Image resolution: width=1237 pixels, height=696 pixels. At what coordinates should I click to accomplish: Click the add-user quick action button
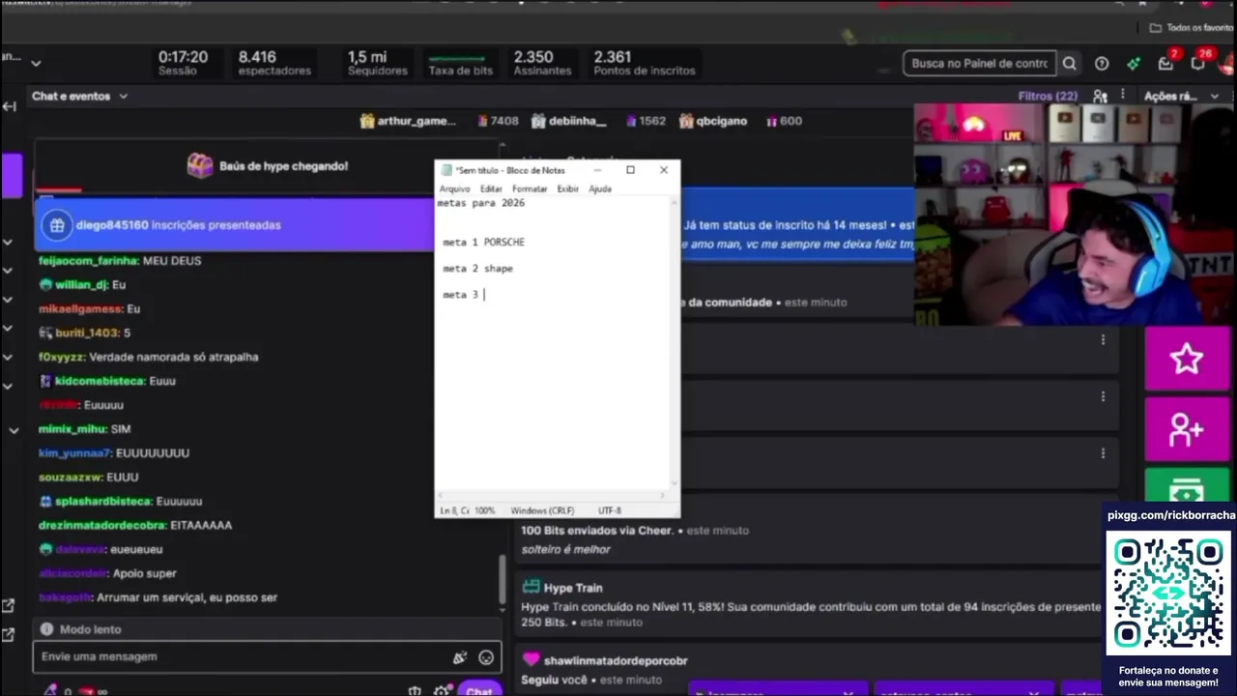point(1187,429)
